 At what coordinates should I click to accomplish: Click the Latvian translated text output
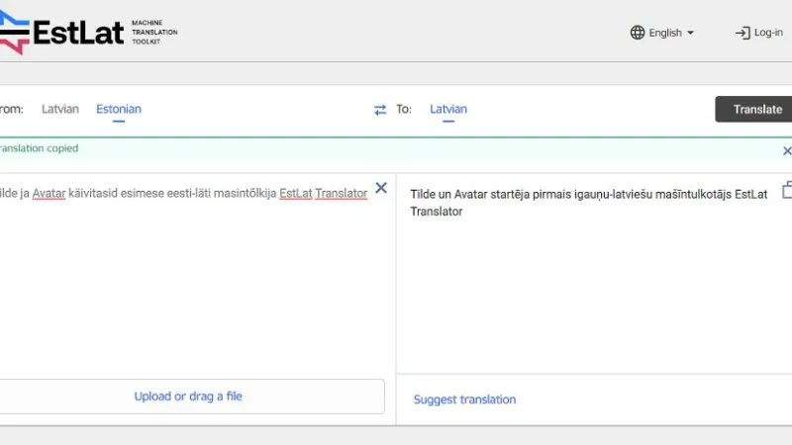[x=589, y=203]
